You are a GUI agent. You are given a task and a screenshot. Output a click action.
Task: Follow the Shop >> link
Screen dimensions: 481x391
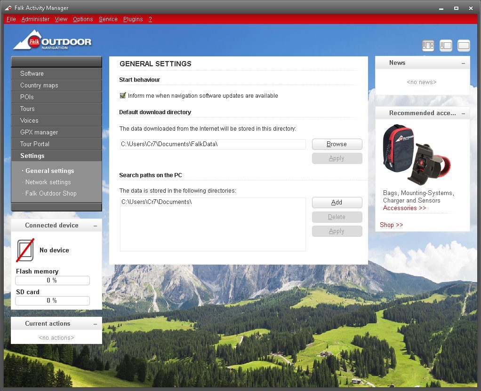391,225
